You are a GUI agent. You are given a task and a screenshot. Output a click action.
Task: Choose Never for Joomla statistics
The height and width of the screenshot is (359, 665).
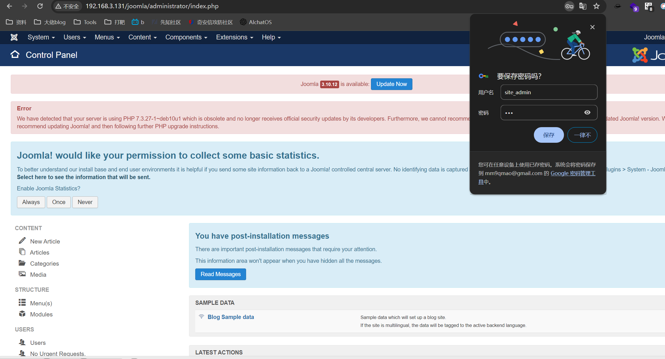point(85,202)
